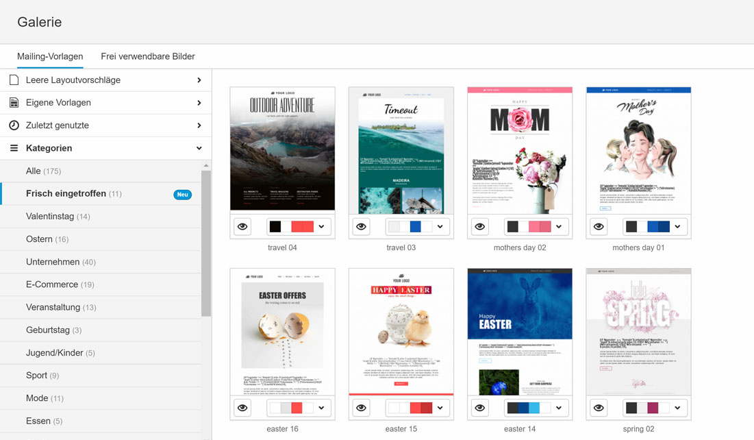This screenshot has width=754, height=440.
Task: Switch to Frei verwendbare Bilder tab
Action: click(x=148, y=56)
